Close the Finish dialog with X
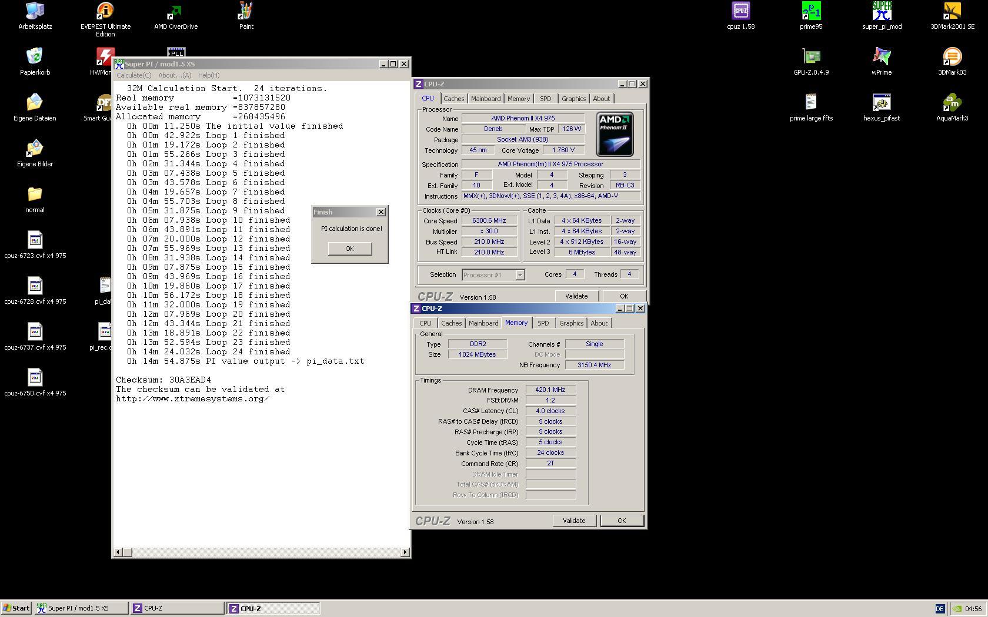The height and width of the screenshot is (617, 988). coord(381,212)
